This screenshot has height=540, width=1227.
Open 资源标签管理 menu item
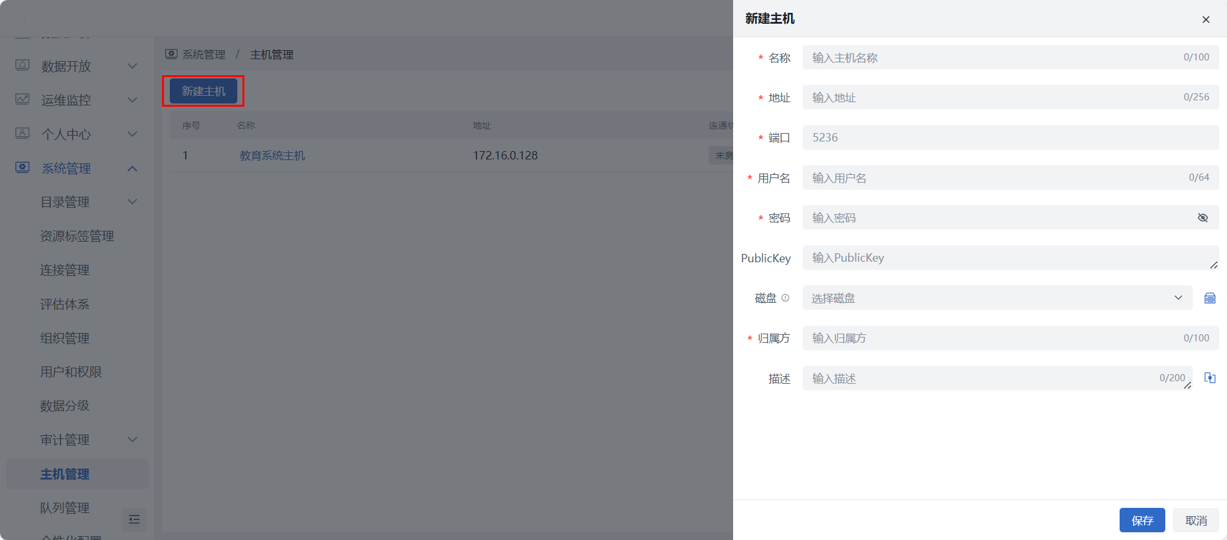(x=77, y=236)
